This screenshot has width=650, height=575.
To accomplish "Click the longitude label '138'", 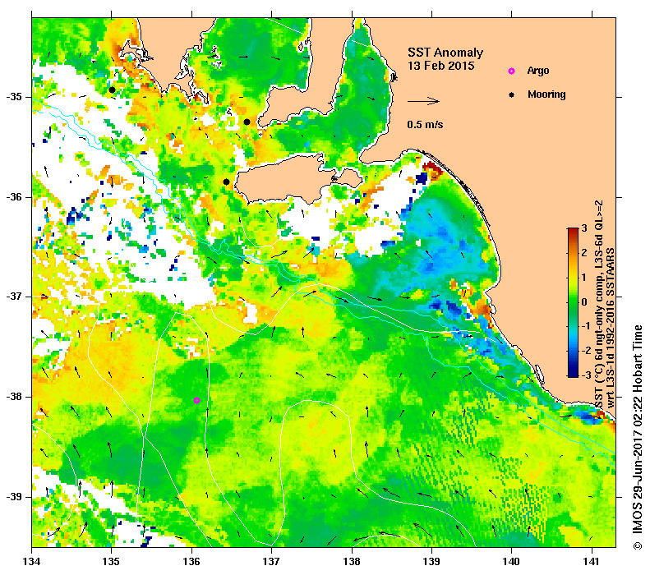I will coord(352,562).
